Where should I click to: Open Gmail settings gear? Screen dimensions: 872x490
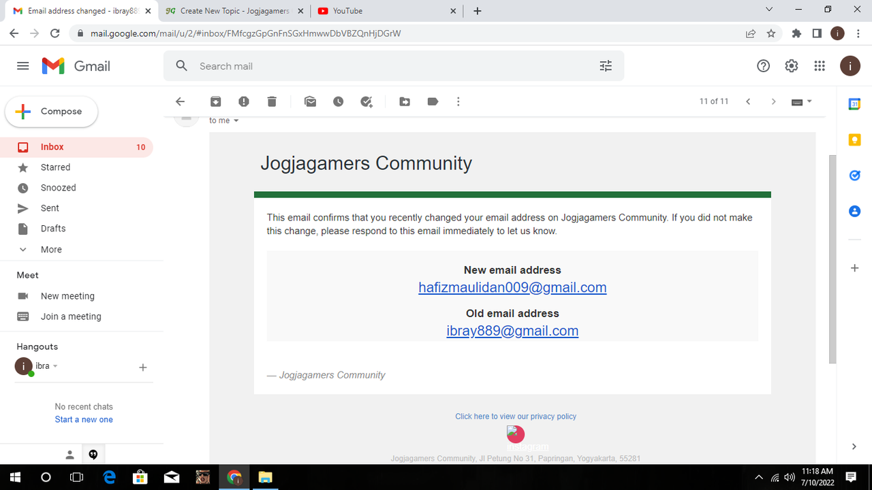(792, 66)
